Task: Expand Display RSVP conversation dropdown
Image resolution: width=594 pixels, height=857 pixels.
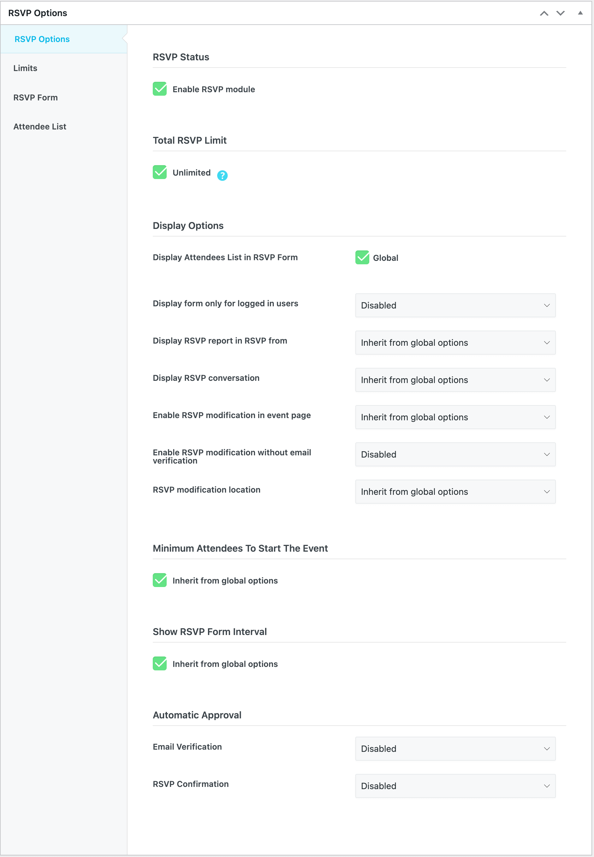Action: [x=455, y=380]
